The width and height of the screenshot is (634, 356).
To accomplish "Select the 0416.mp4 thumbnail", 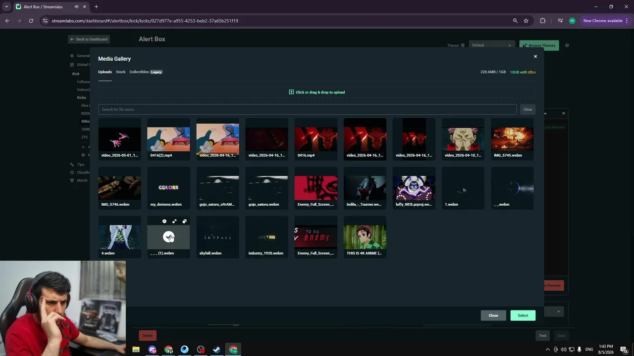I will coord(316,139).
